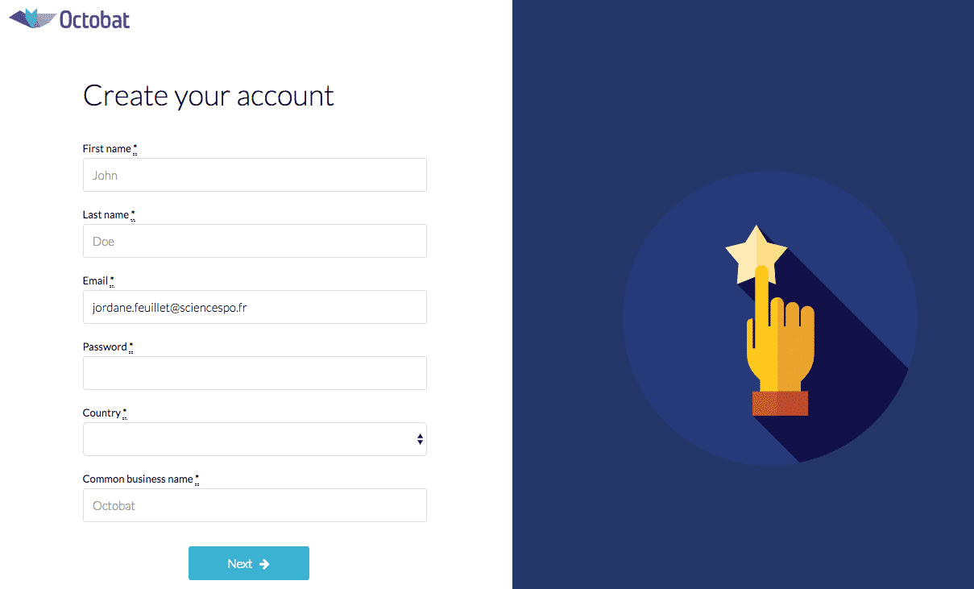
Task: Focus the First name input field
Action: tap(255, 175)
